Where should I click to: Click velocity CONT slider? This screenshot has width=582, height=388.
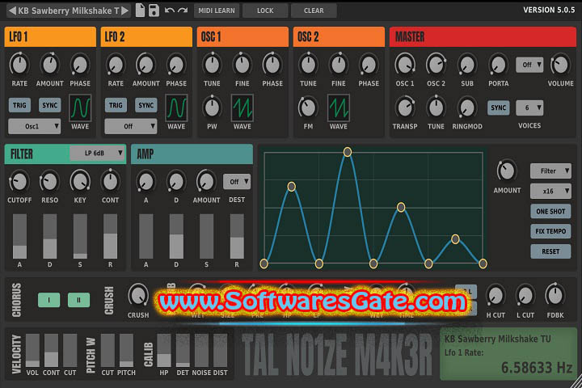(x=51, y=350)
